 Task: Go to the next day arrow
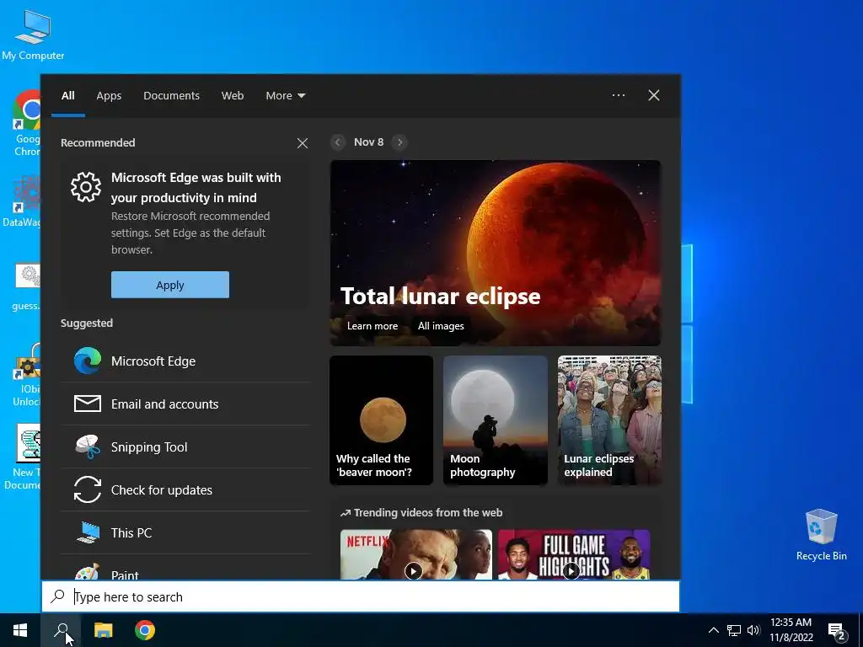(x=400, y=142)
